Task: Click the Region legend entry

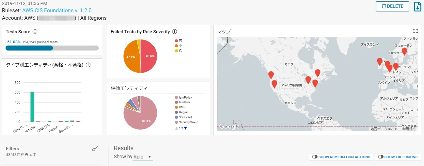Action: [182, 112]
